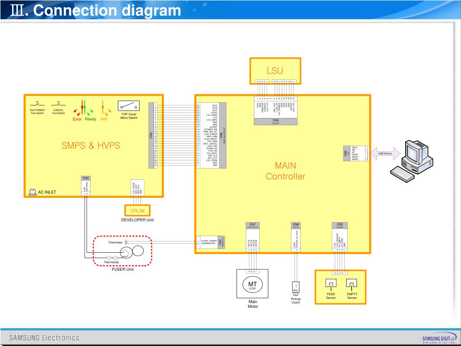The height and width of the screenshot is (346, 461).
Task: Select the LSU block
Action: coord(275,71)
